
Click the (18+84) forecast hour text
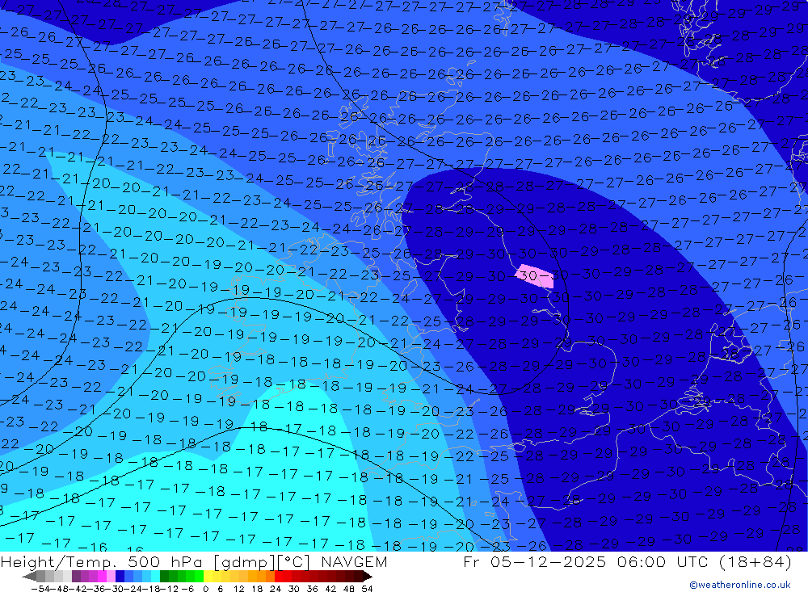(755, 561)
